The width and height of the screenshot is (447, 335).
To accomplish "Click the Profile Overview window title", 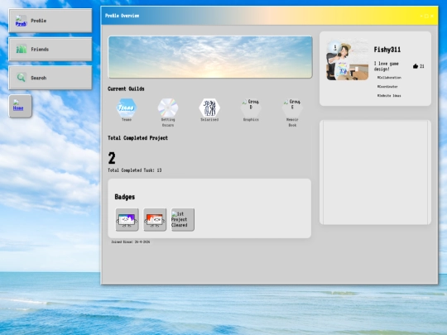I will click(x=122, y=16).
